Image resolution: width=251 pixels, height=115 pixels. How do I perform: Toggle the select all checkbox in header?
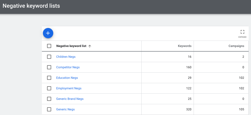click(x=49, y=46)
